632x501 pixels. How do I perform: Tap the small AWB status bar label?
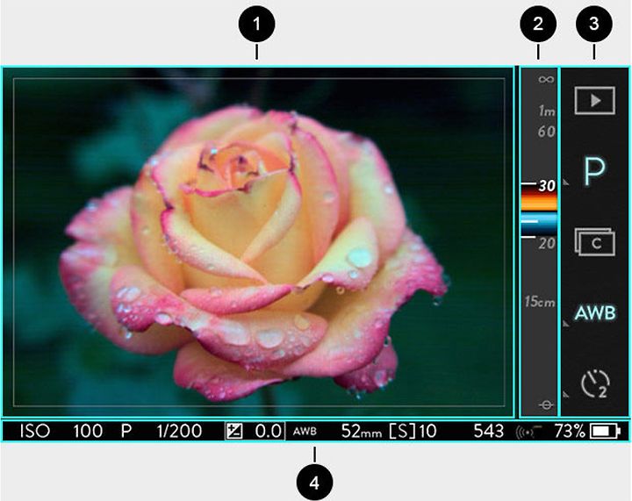[305, 432]
